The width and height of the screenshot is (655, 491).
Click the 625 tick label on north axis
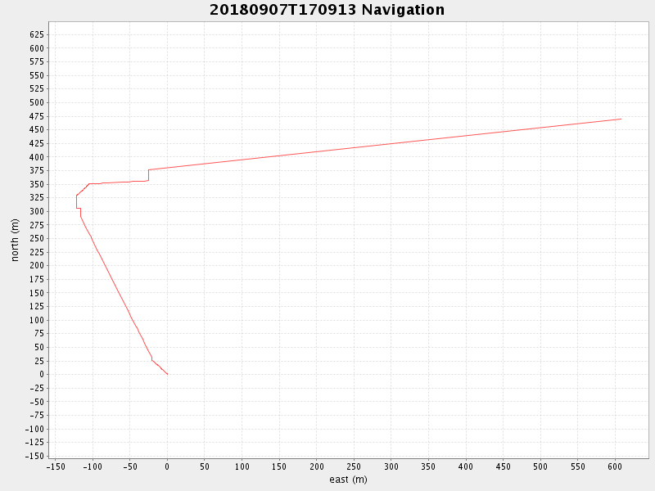tap(36, 34)
